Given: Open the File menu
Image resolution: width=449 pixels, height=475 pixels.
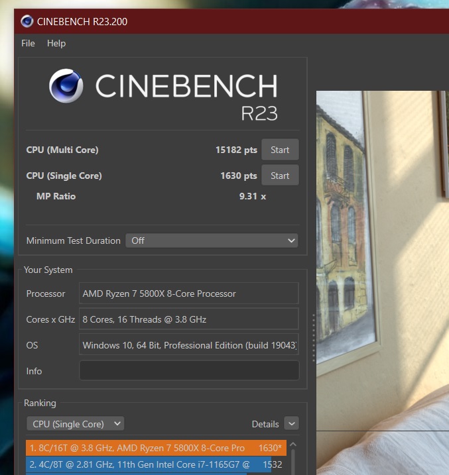Looking at the screenshot, I should tap(28, 43).
